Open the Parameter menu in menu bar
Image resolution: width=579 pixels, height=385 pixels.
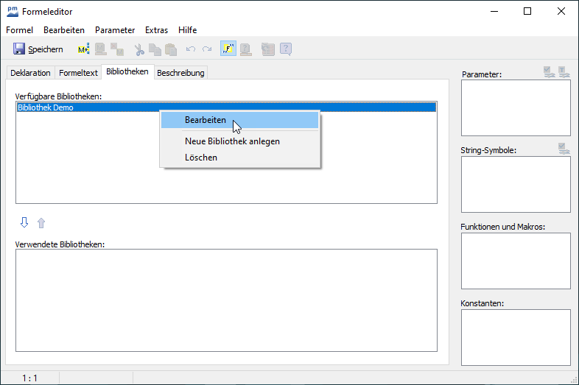point(115,30)
